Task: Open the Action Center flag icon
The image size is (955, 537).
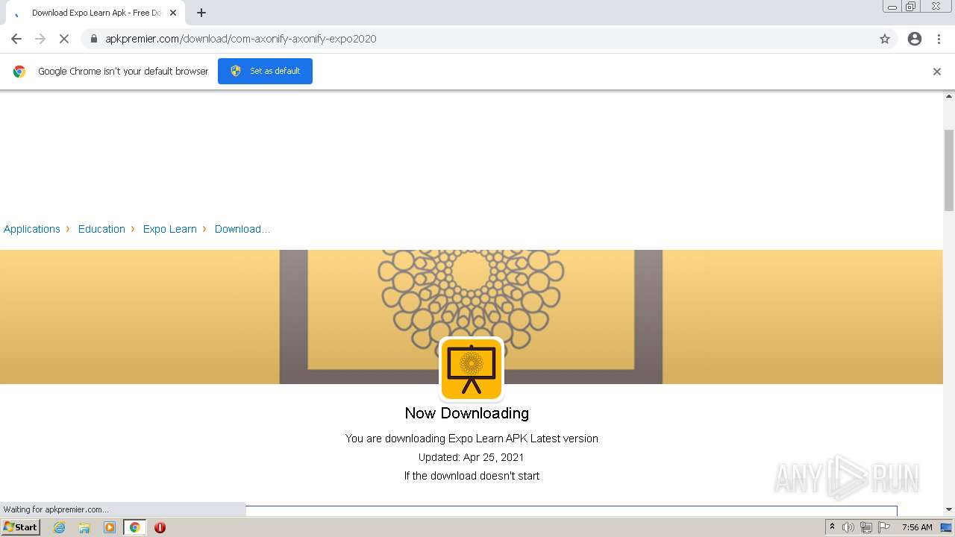Action: coord(884,527)
